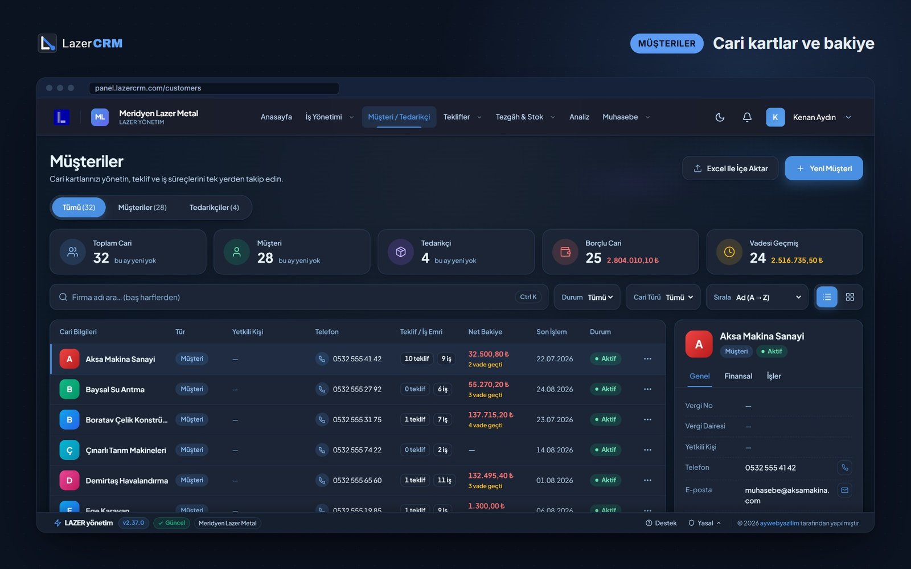Switch to İşler tab in detail panel

pos(774,376)
